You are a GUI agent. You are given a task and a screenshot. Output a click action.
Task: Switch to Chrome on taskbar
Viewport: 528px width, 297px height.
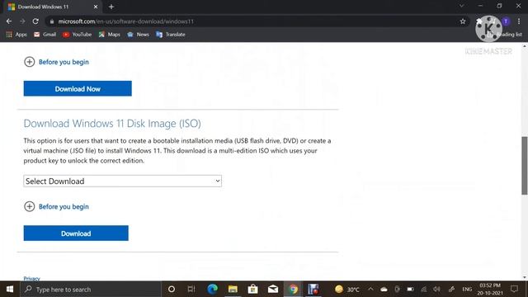click(x=294, y=290)
